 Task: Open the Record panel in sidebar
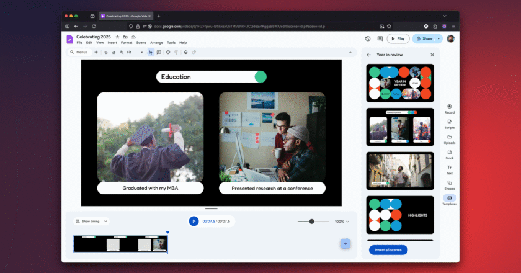(x=449, y=108)
